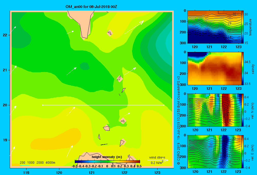Click the rotated "vel. N (m/s)" label
This screenshot has height=175, width=257.
point(253,111)
